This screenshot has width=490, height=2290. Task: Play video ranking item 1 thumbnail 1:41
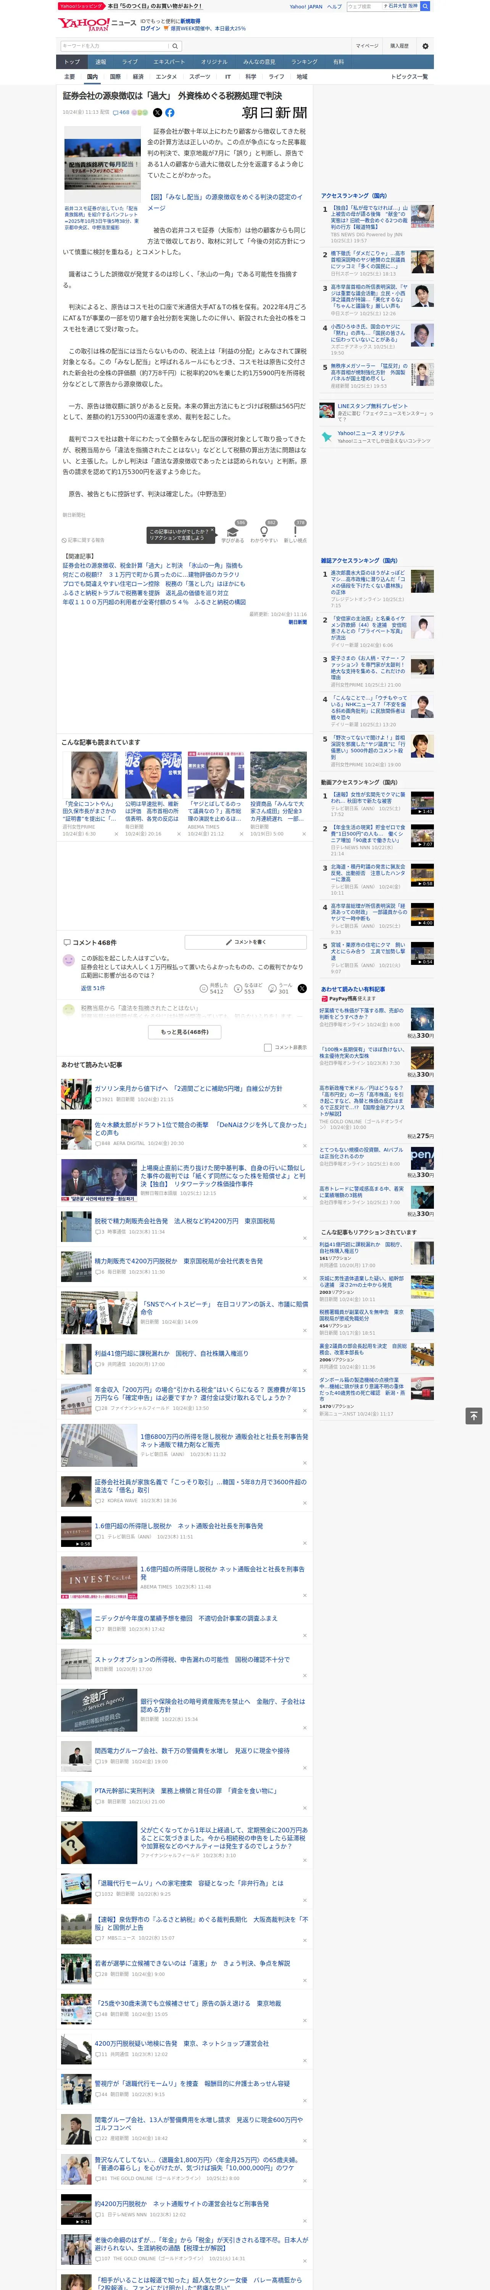[x=422, y=803]
